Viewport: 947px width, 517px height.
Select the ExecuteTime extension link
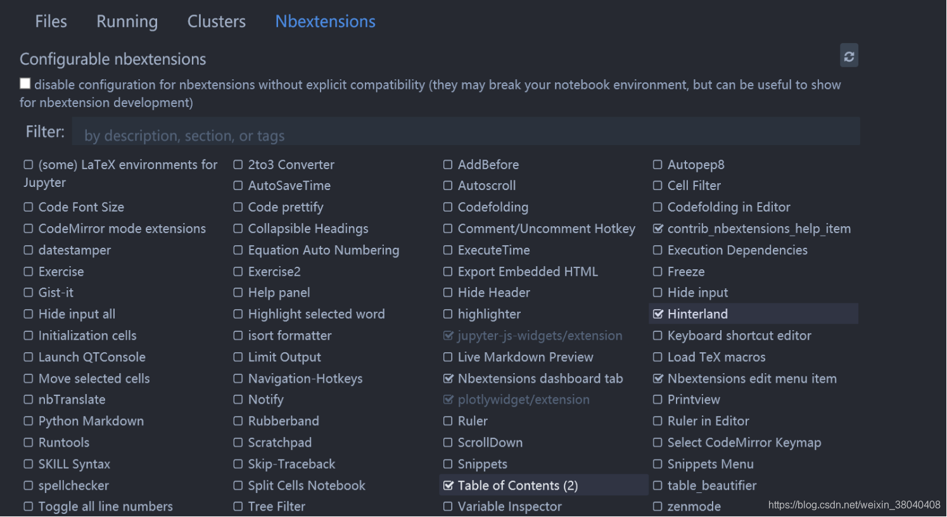tap(493, 250)
